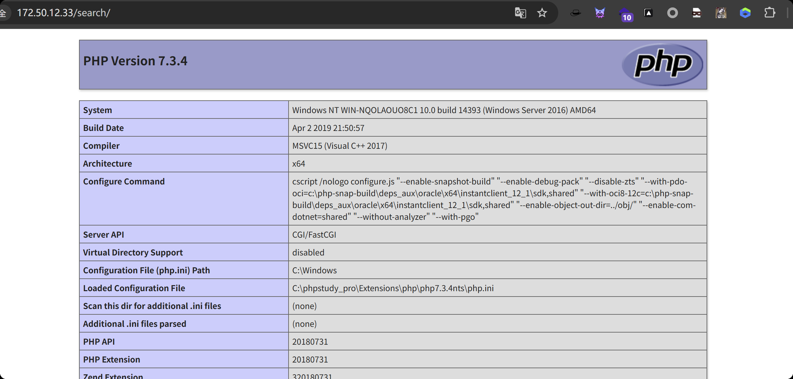Open the purple horned character extension
Screen dimensions: 793x379
coord(600,13)
